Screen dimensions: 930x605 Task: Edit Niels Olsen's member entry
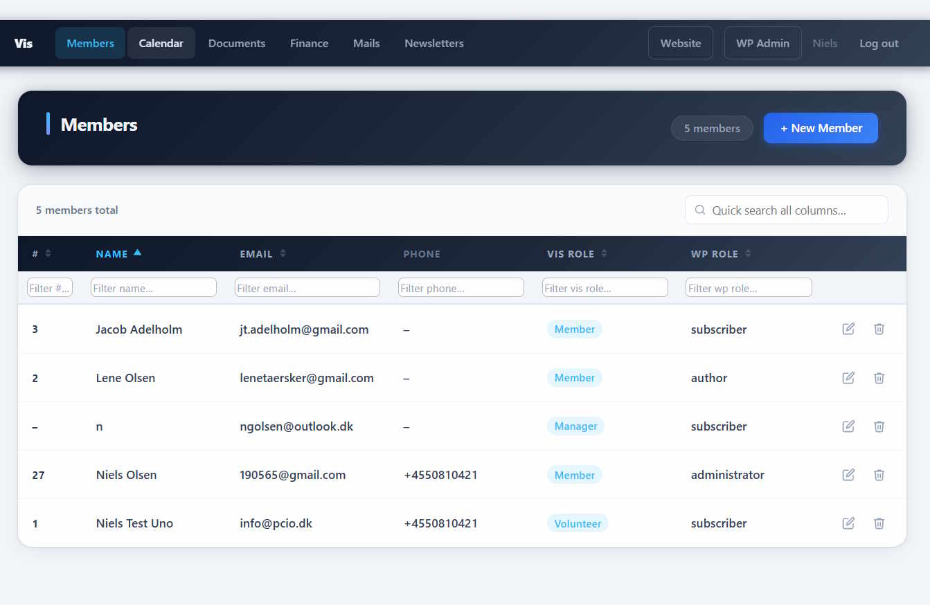point(848,474)
